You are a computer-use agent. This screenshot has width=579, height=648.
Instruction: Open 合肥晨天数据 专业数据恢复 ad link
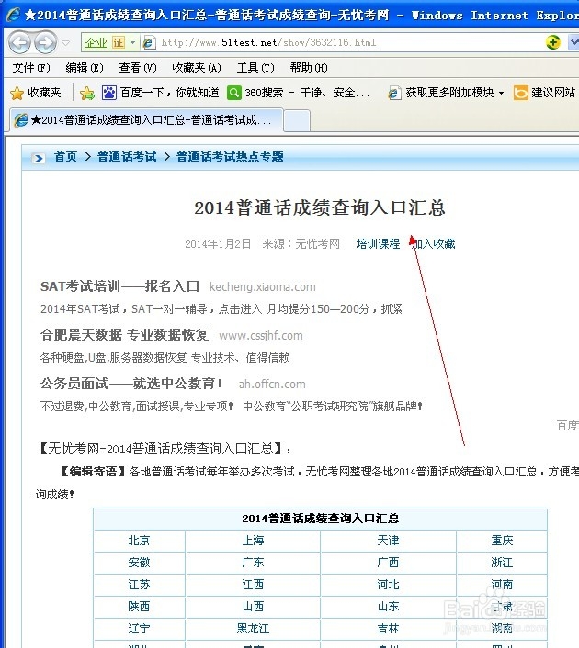tap(124, 335)
